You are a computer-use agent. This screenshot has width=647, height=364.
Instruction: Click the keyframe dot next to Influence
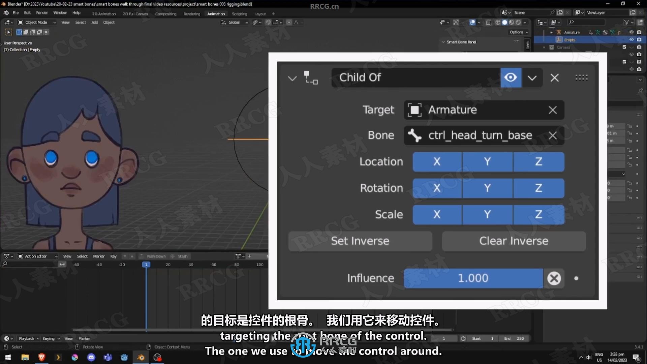pyautogui.click(x=575, y=278)
